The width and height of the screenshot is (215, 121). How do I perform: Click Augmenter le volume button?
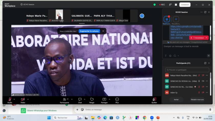point(89,31)
